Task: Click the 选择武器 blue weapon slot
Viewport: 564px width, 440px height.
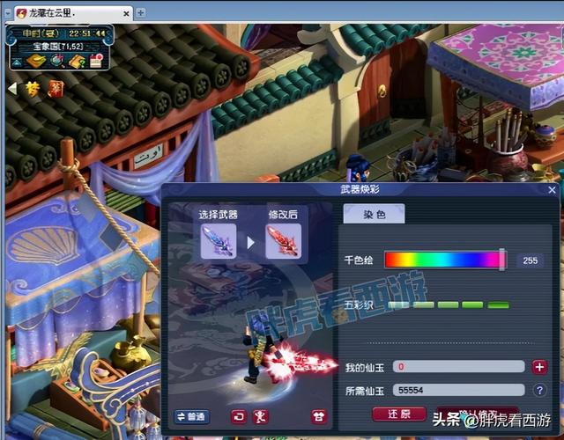Action: pyautogui.click(x=219, y=241)
